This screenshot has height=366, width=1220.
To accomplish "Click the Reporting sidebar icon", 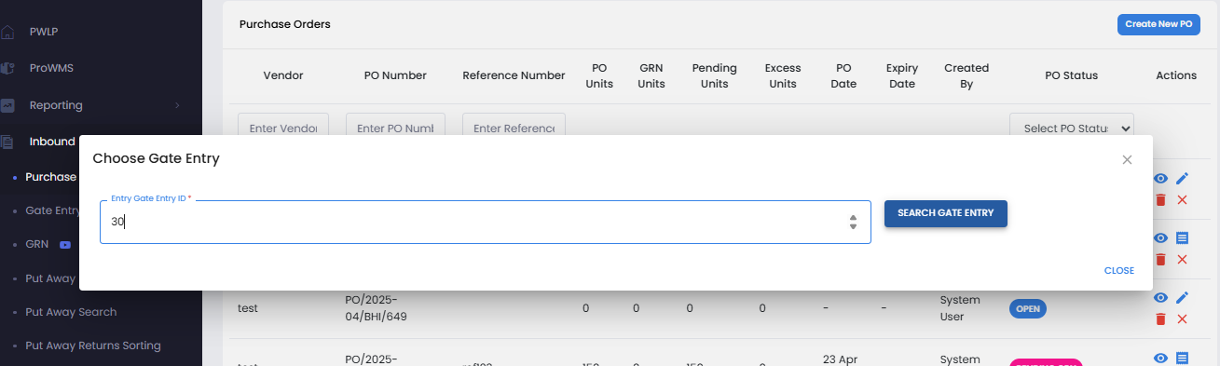I will pos(7,105).
